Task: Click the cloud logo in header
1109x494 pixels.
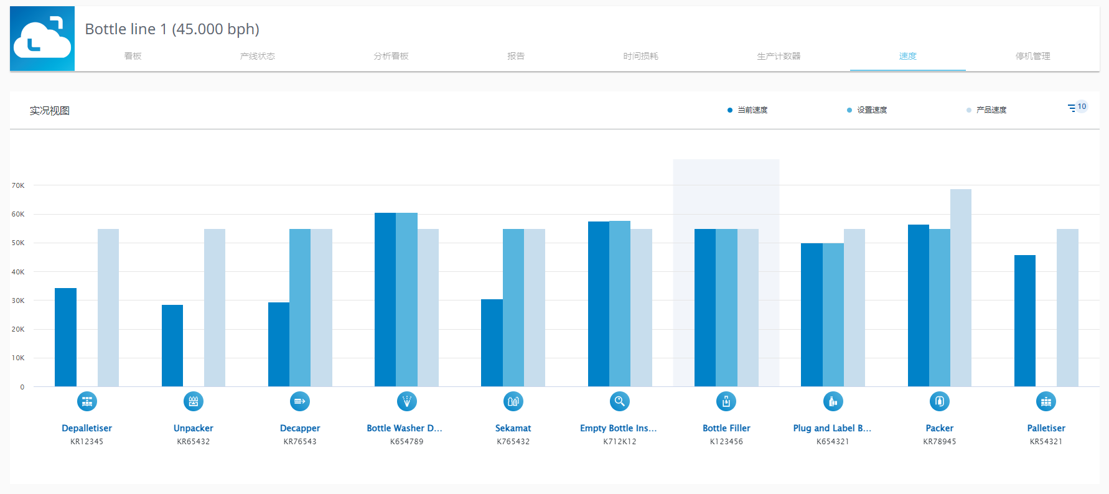Action: [x=42, y=39]
